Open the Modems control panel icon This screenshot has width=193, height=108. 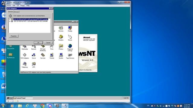point(61,38)
